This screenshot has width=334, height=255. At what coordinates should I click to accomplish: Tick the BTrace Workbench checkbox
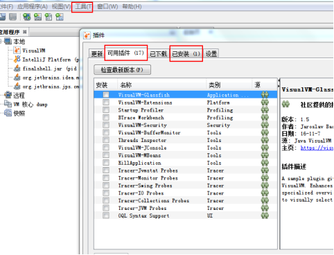pos(106,118)
